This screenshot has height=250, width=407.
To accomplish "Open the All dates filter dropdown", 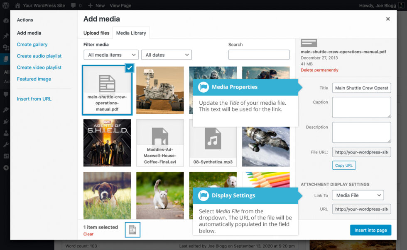I will pos(166,55).
